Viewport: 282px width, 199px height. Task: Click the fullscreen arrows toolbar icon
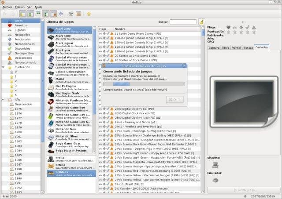(x=60, y=14)
